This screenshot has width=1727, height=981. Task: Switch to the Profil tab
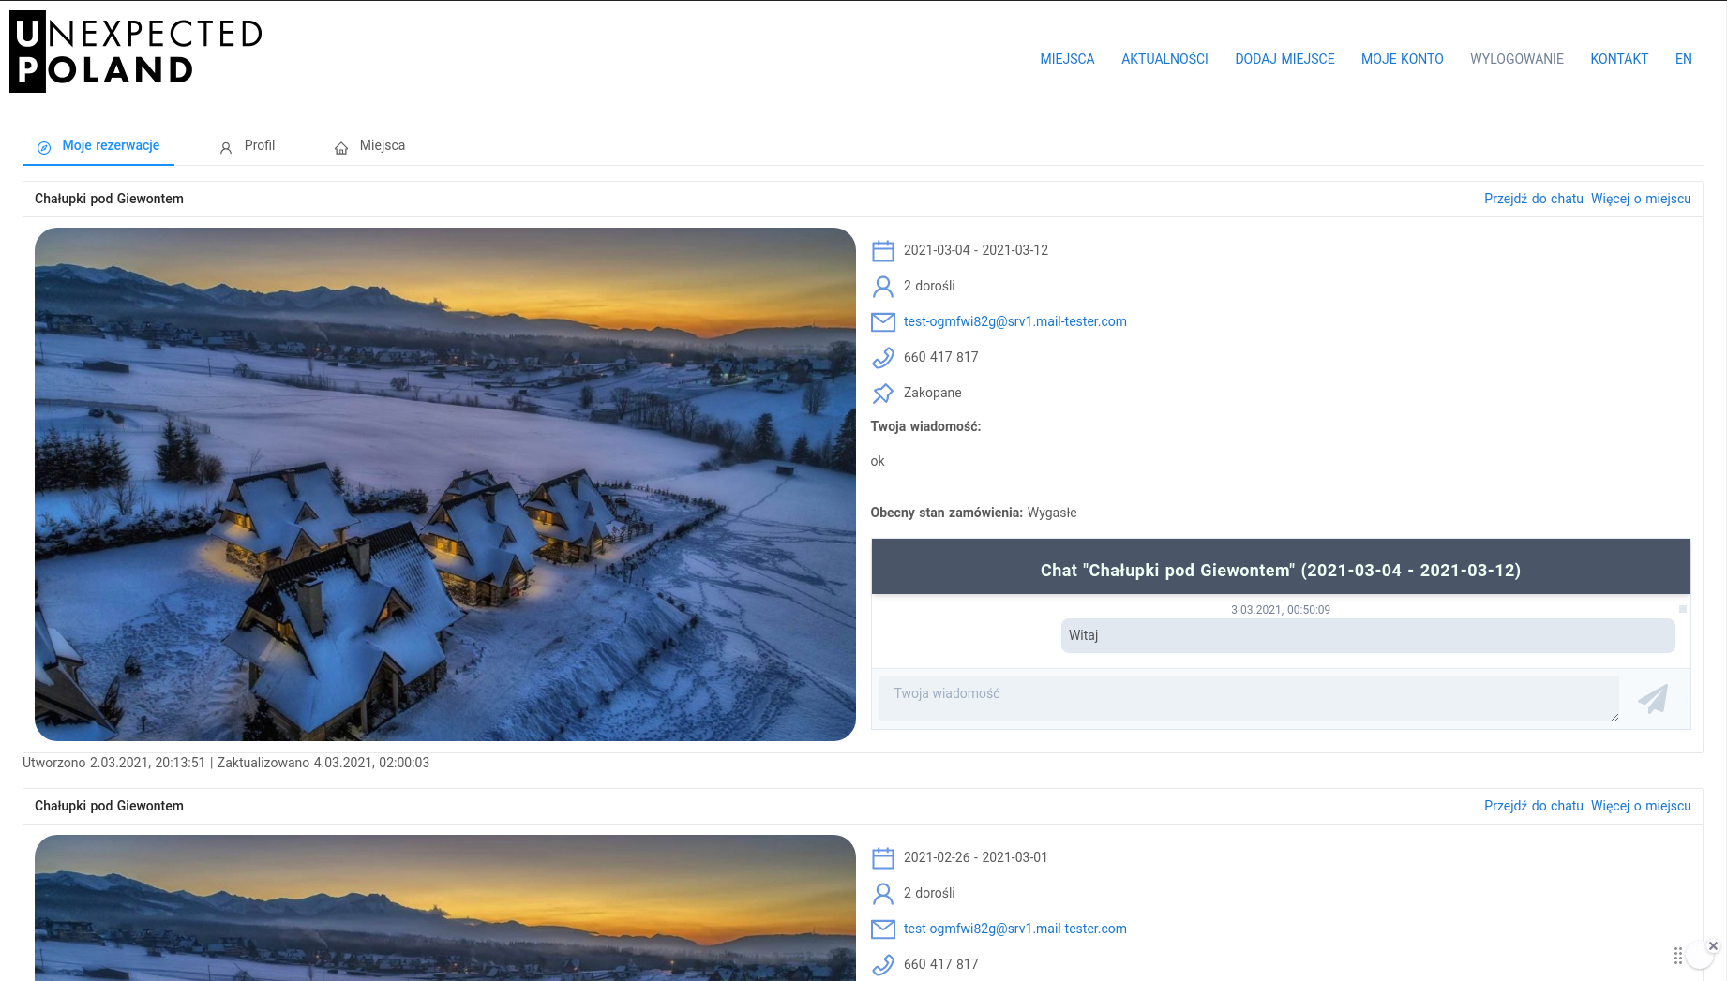[x=248, y=146]
